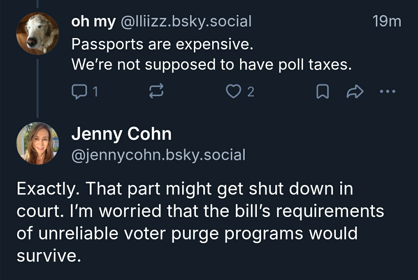The height and width of the screenshot is (280, 418).
Task: Select Jenny Cohn's reply text about voter purges
Action: coord(200,222)
